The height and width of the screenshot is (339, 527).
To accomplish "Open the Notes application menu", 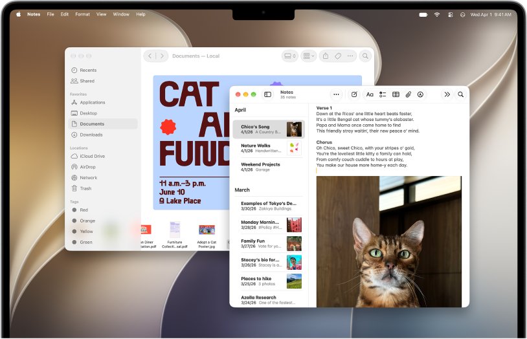I will tap(34, 14).
